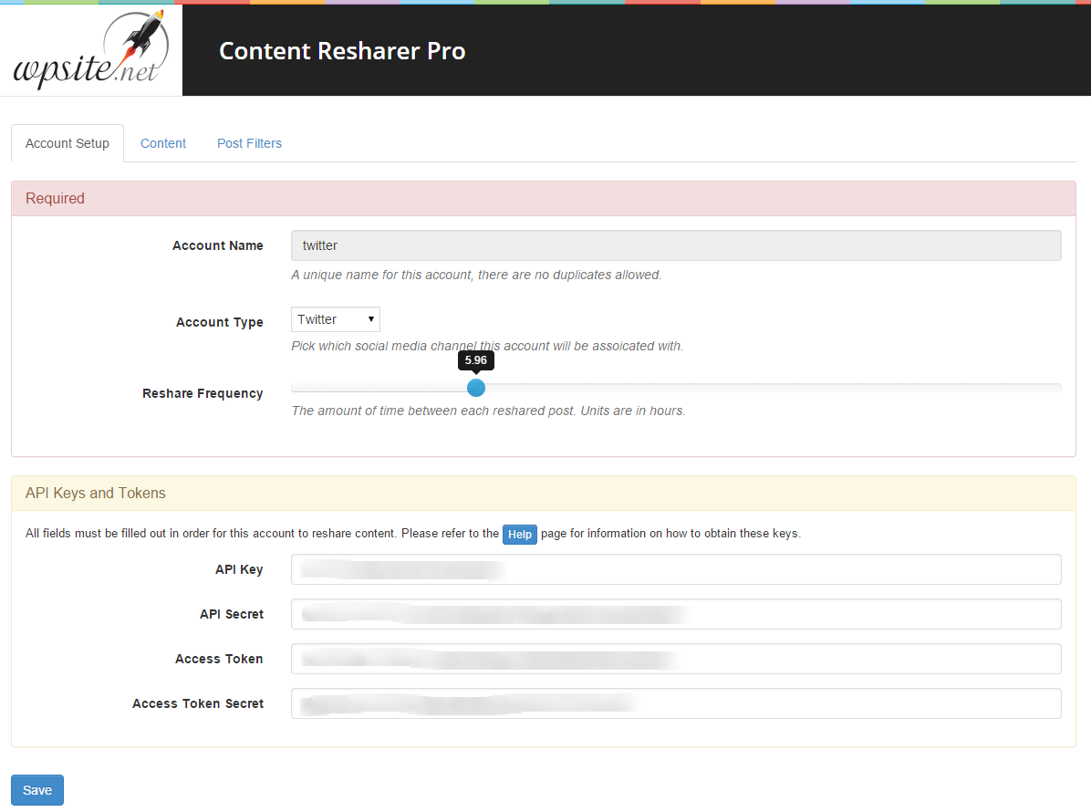This screenshot has height=812, width=1091.
Task: Click the Access Token Secret field
Action: 676,703
